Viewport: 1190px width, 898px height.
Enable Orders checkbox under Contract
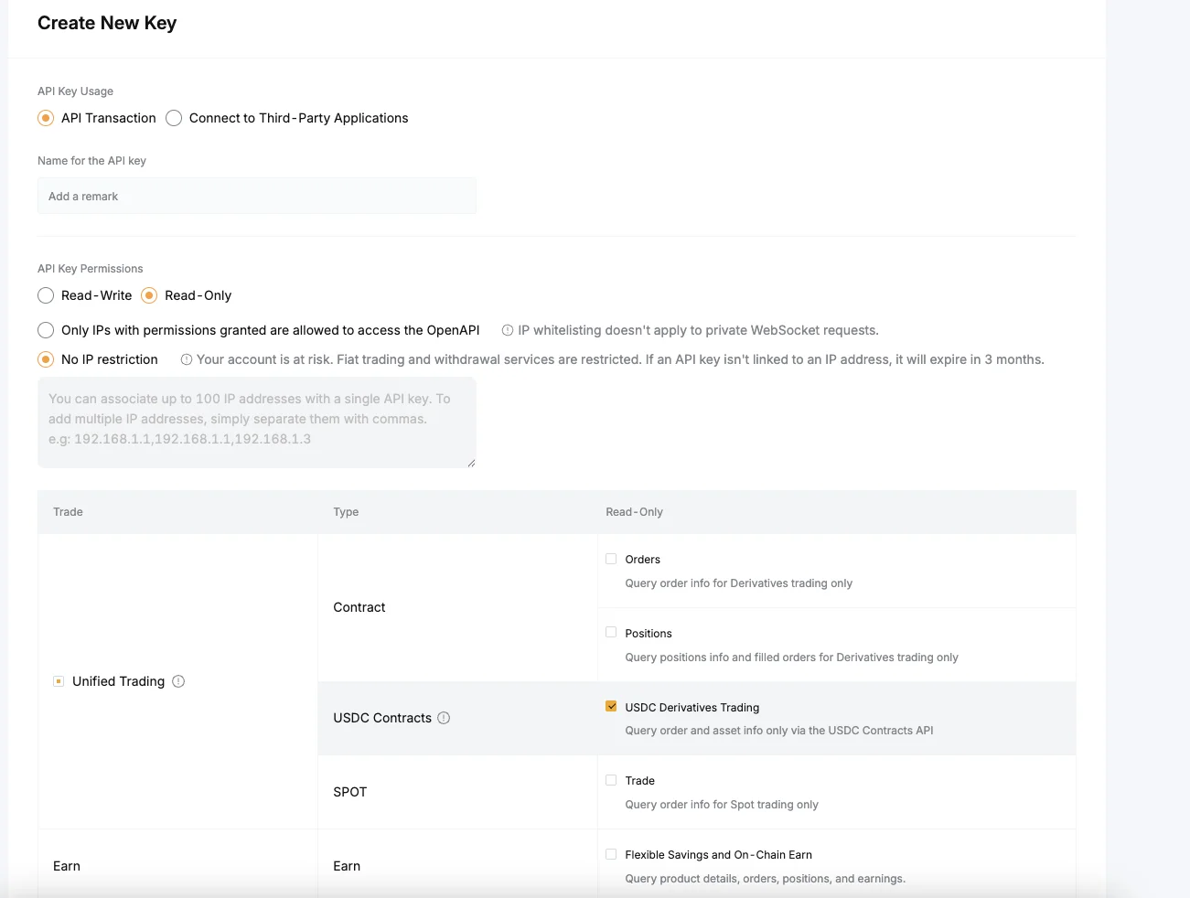click(611, 559)
